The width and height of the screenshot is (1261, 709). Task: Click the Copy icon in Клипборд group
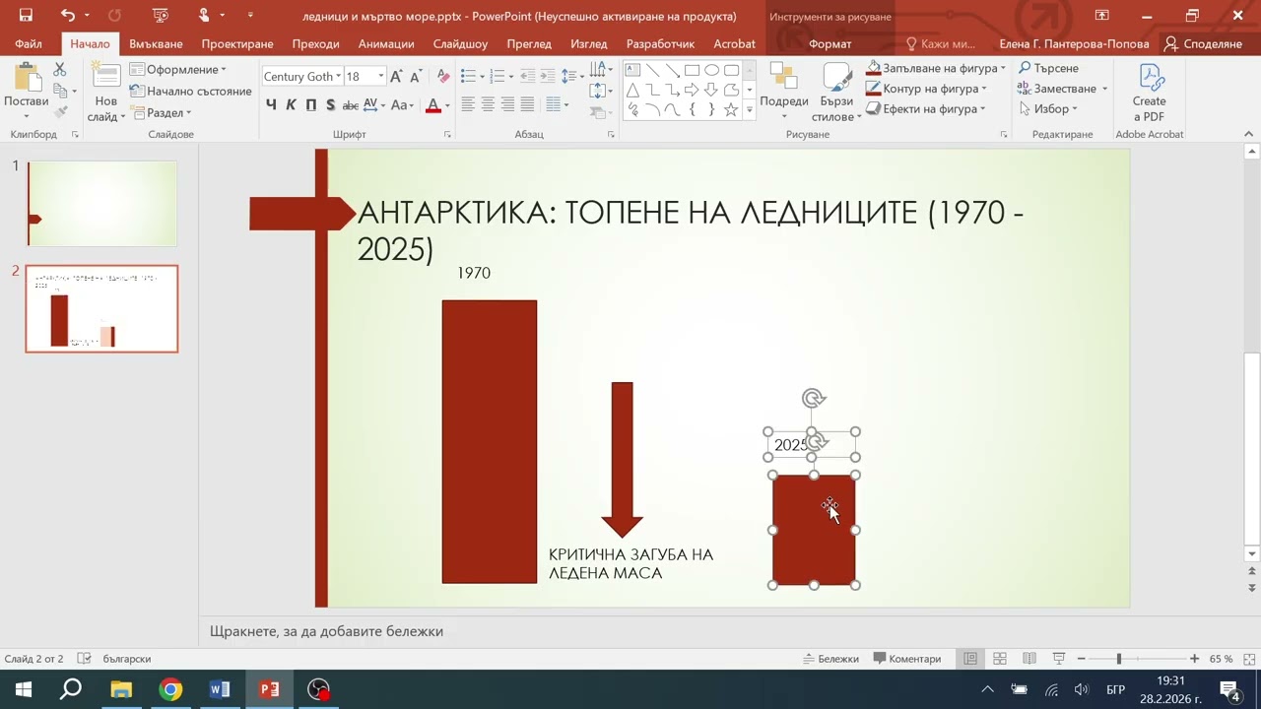(x=60, y=91)
